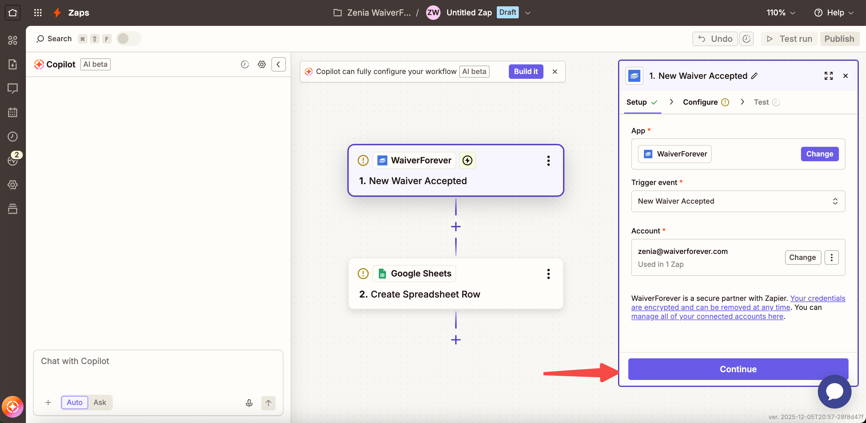This screenshot has height=423, width=866.
Task: Click the edit pencil next to step title
Action: [754, 76]
